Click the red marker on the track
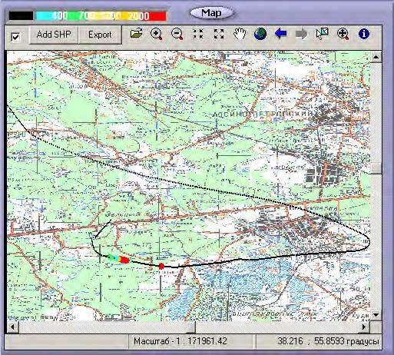Screen dimensions: 394x355 (x=161, y=266)
